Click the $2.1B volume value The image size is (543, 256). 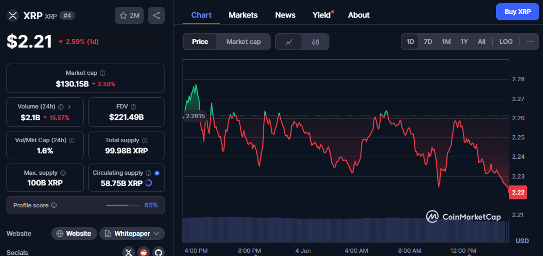(30, 118)
